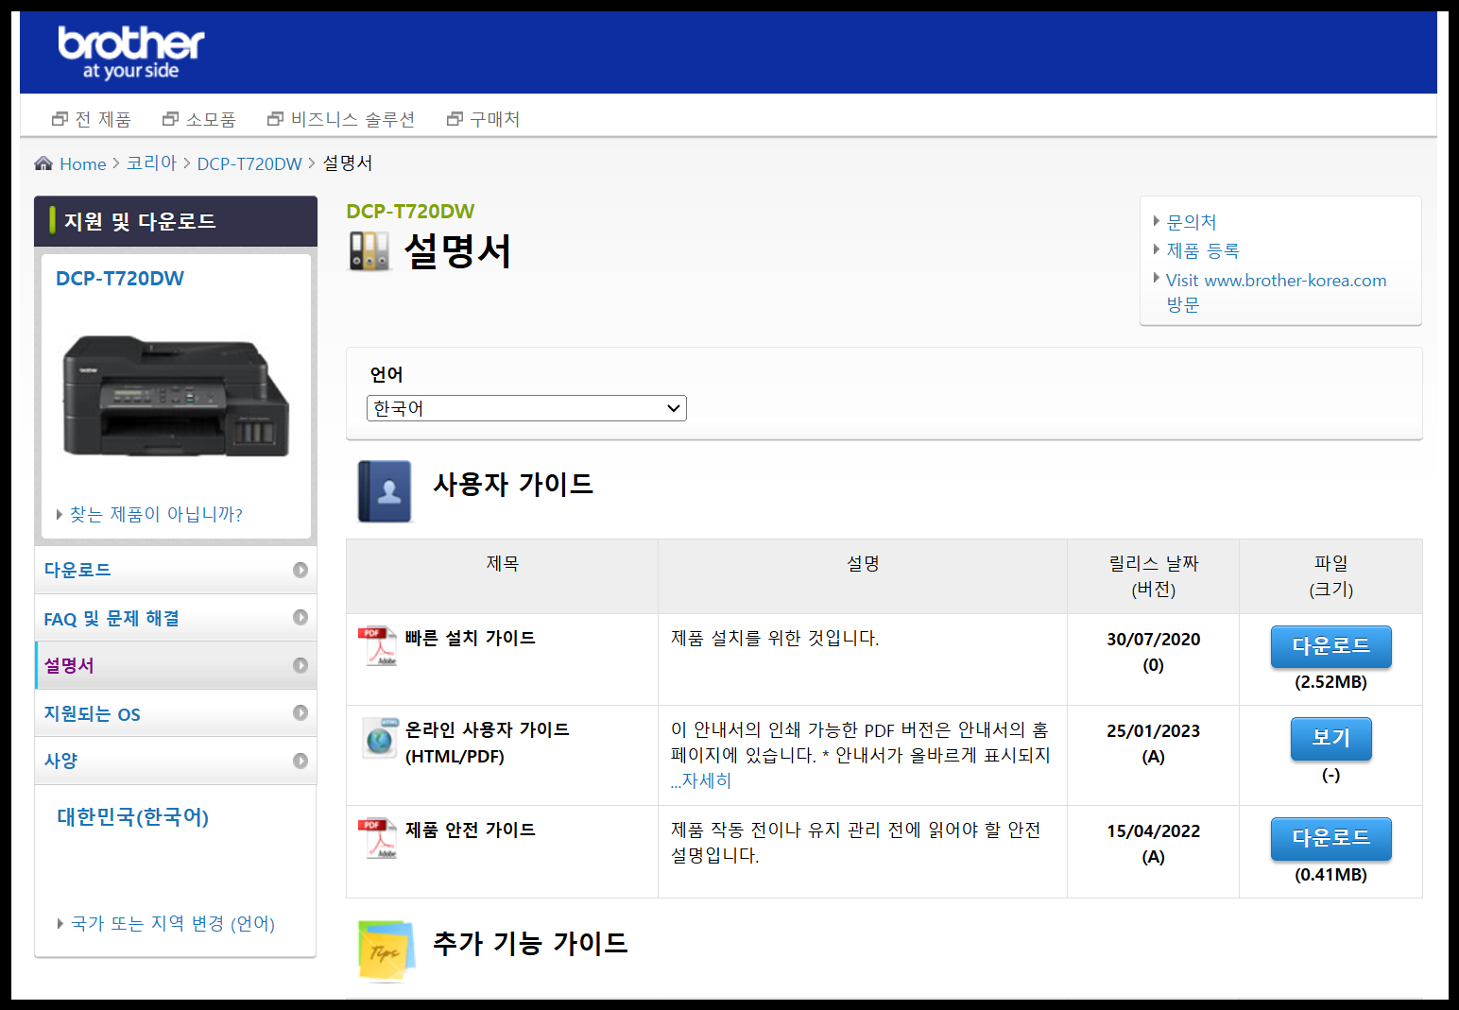Click PDF icon for 빠른 설치 가이드
Viewport: 1459px width, 1010px height.
click(x=378, y=646)
